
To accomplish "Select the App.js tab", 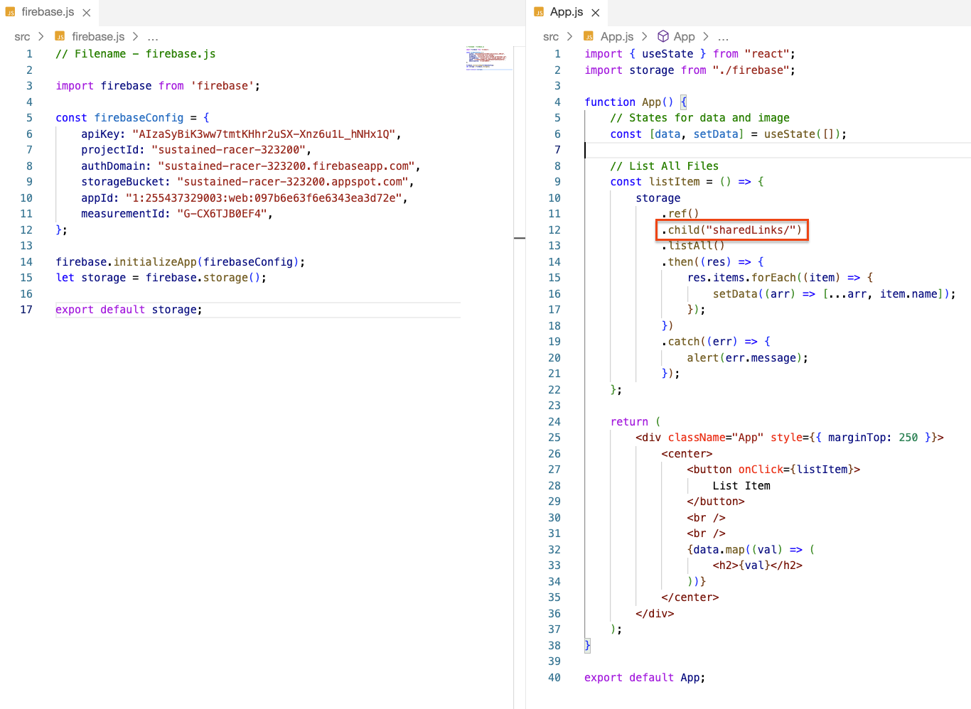I will pos(566,12).
